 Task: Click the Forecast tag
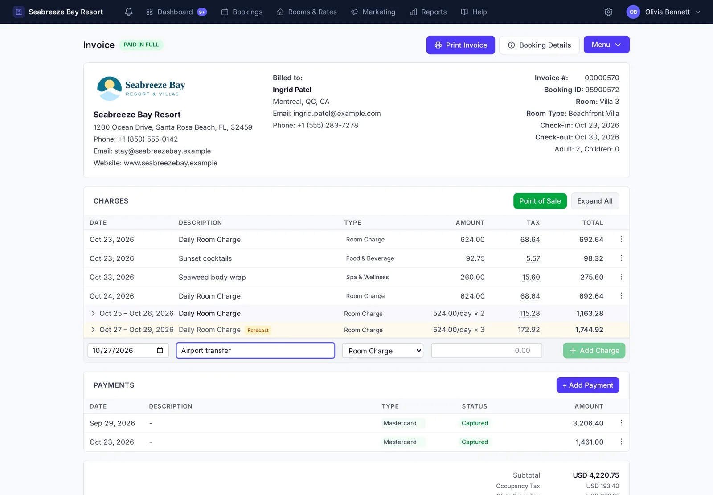tap(258, 331)
